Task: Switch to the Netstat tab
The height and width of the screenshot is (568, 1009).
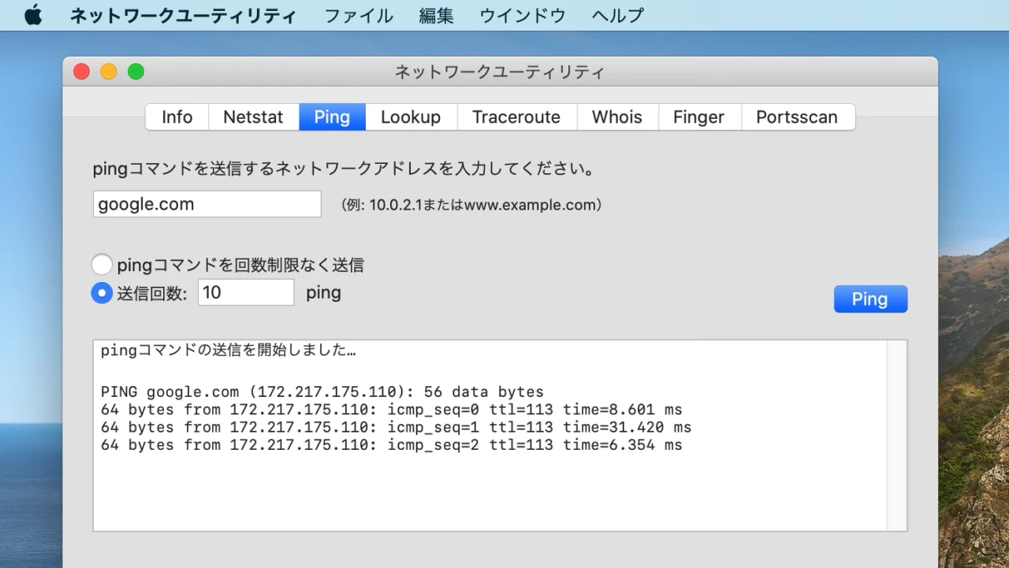Action: pos(253,117)
